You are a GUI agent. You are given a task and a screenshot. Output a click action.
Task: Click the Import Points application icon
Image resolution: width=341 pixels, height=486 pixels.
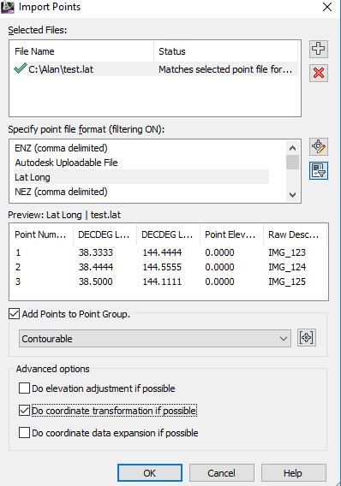pos(8,8)
